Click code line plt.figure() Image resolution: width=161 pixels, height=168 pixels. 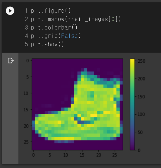pos(51,11)
